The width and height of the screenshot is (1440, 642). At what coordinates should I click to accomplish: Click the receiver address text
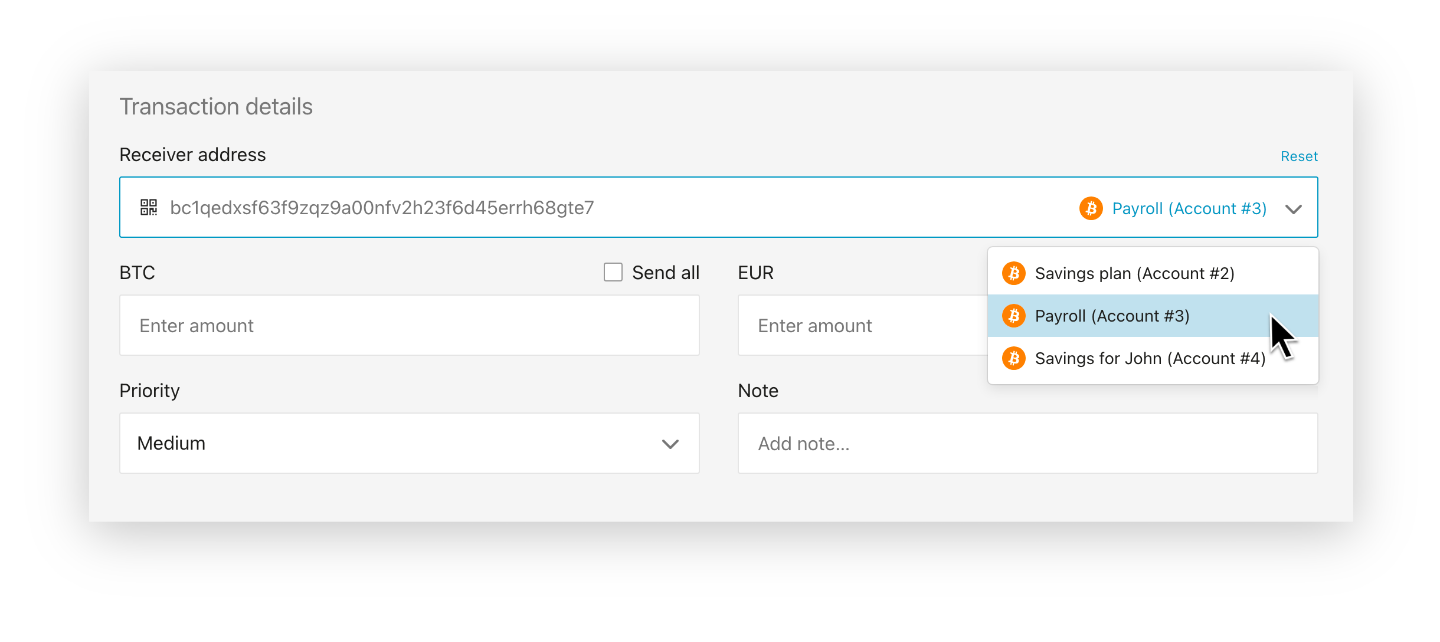[x=382, y=208]
